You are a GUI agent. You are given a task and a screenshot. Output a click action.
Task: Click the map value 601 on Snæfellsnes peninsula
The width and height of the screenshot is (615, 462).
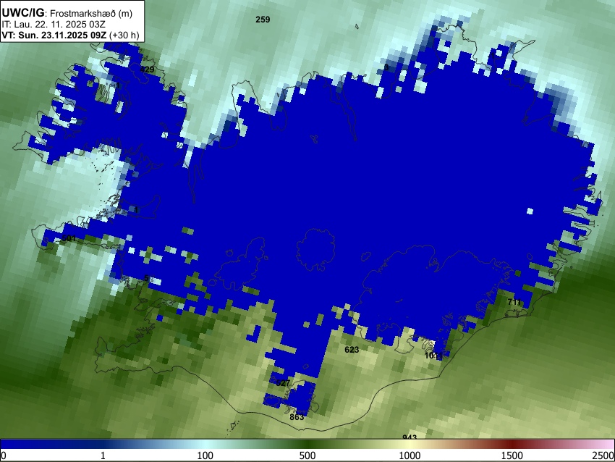[x=69, y=238]
